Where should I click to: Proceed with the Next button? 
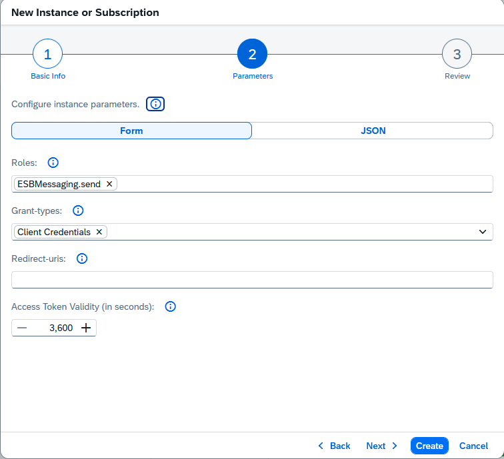tap(382, 446)
